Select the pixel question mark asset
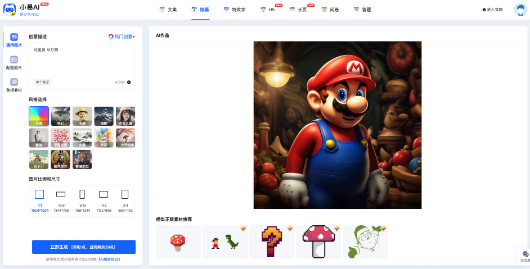This screenshot has width=530, height=269. point(272,242)
